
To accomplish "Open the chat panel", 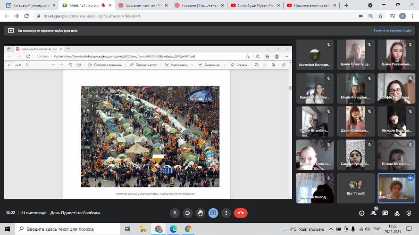I will click(x=385, y=213).
